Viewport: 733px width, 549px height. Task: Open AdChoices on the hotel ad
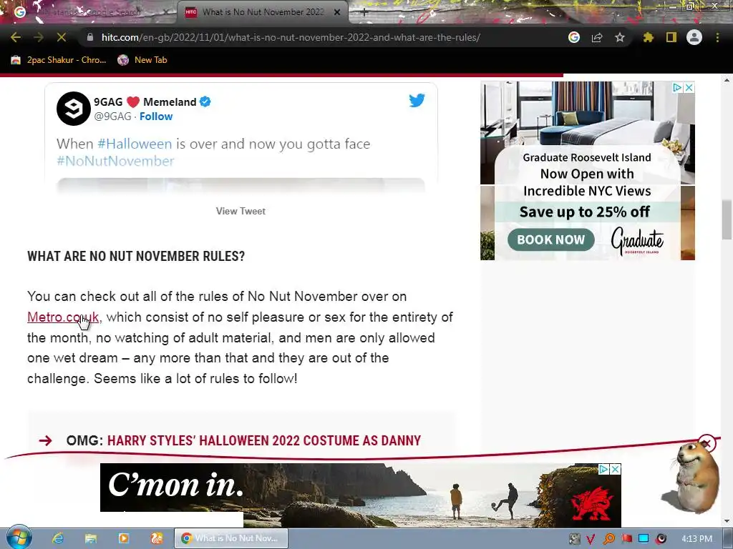pyautogui.click(x=677, y=87)
